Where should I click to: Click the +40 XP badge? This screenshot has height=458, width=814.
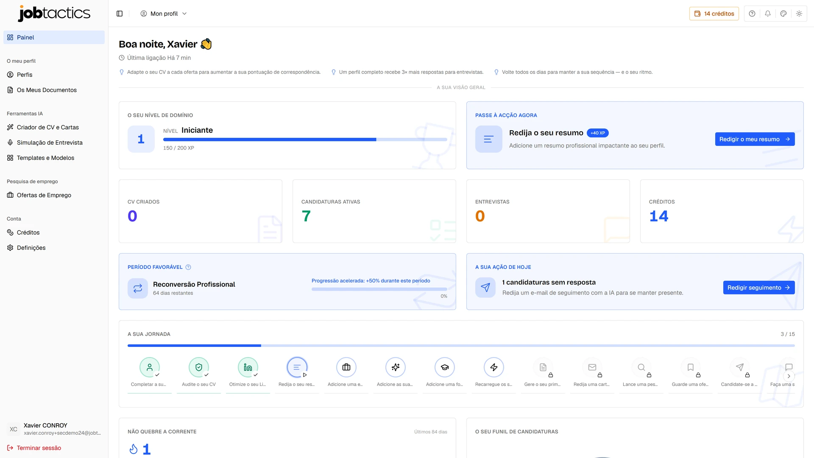coord(598,133)
